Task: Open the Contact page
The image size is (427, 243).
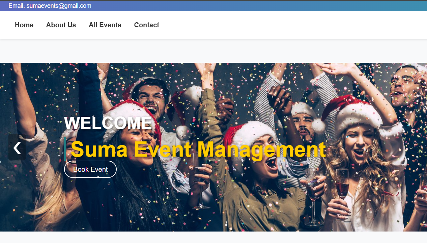Action: pos(147,25)
